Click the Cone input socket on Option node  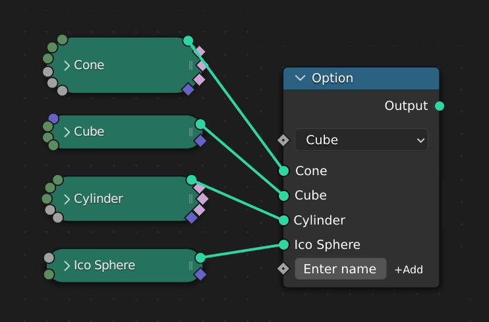pyautogui.click(x=283, y=171)
